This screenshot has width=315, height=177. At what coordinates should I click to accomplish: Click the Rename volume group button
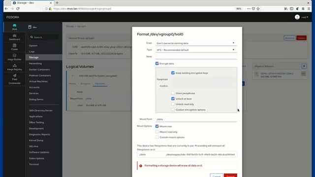(290, 38)
